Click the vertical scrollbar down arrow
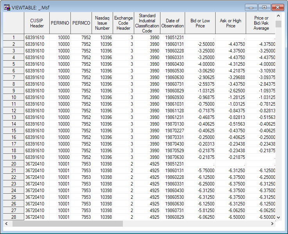Viewport: 288px width, 234px height. (278, 217)
